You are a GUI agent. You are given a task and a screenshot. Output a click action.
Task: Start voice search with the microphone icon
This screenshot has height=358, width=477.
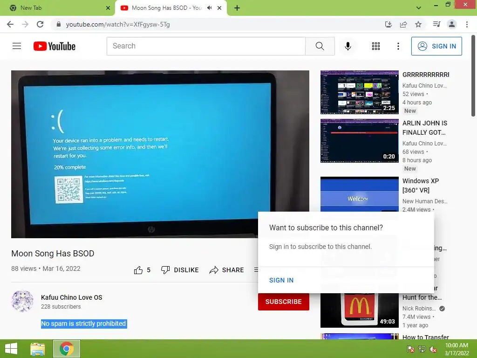pyautogui.click(x=348, y=46)
